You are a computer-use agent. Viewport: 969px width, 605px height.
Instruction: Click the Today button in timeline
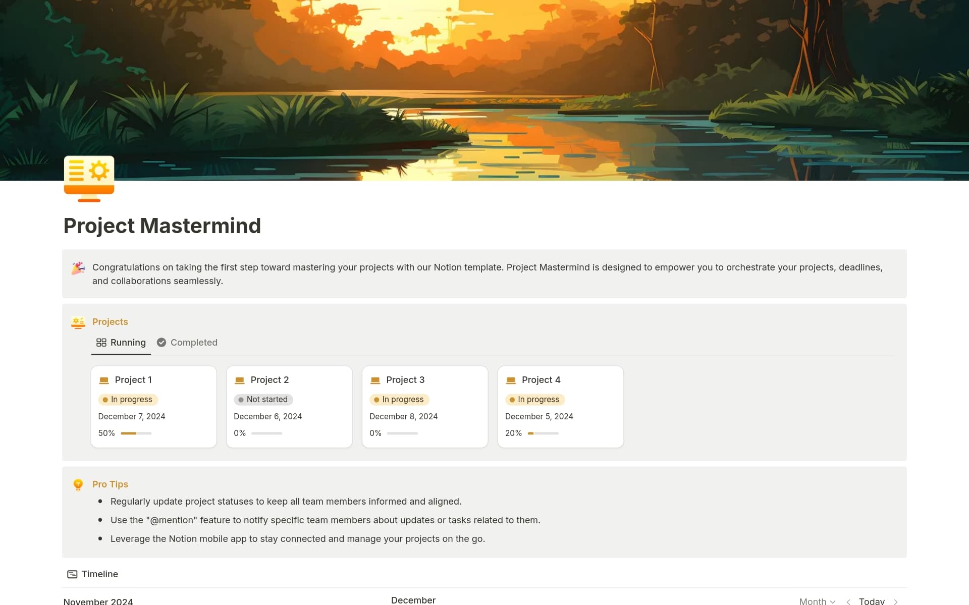click(x=872, y=601)
